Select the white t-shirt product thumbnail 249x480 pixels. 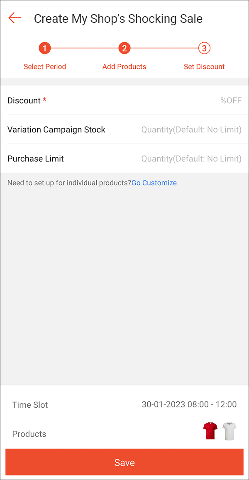point(229,431)
